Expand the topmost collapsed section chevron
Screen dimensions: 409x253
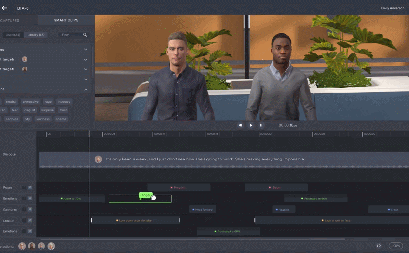coord(86,49)
